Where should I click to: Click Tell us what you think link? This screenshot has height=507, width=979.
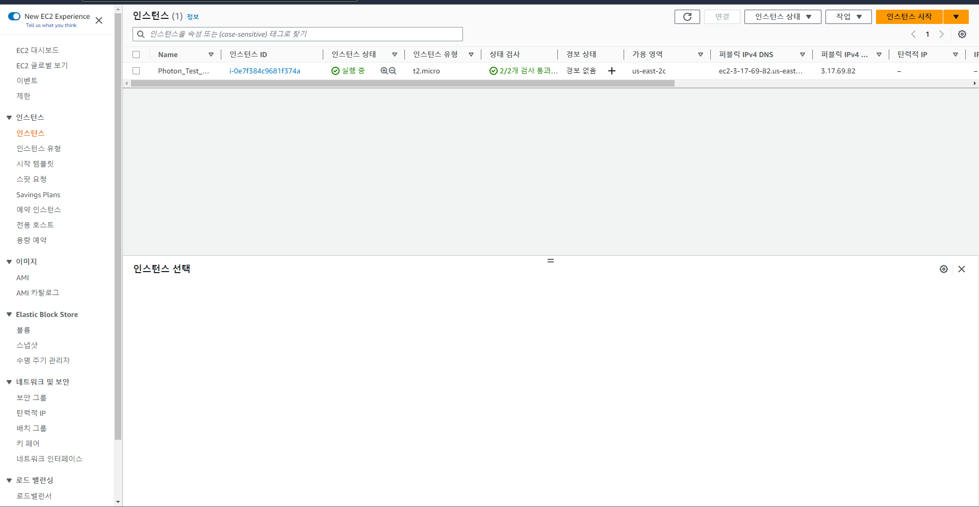51,25
